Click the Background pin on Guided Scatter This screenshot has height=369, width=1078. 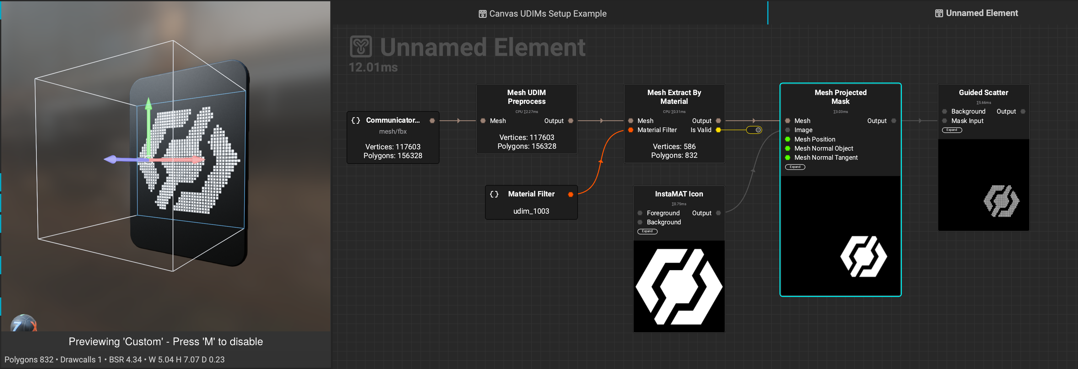point(945,112)
